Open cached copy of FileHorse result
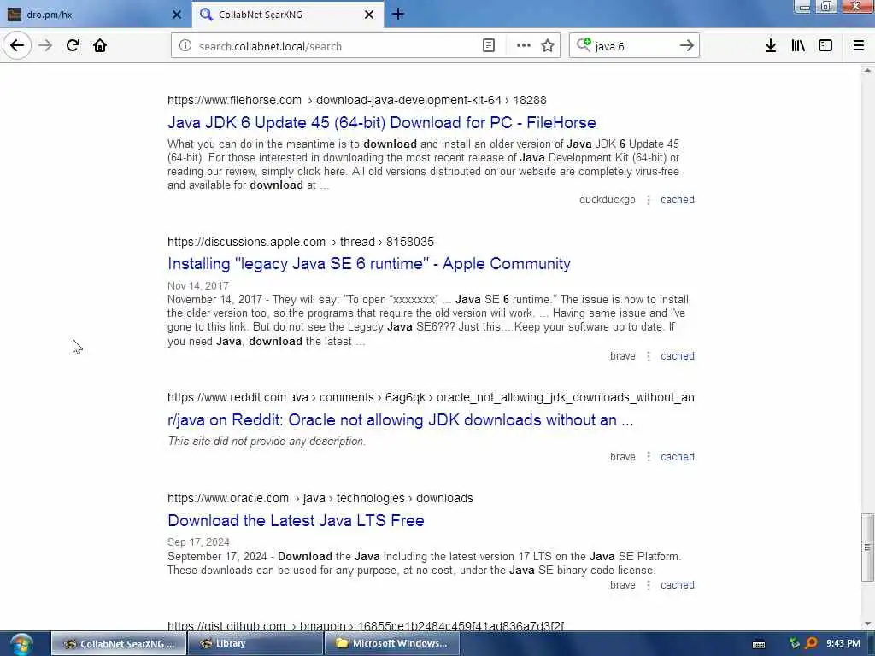Viewport: 875px width, 656px height. [x=678, y=200]
